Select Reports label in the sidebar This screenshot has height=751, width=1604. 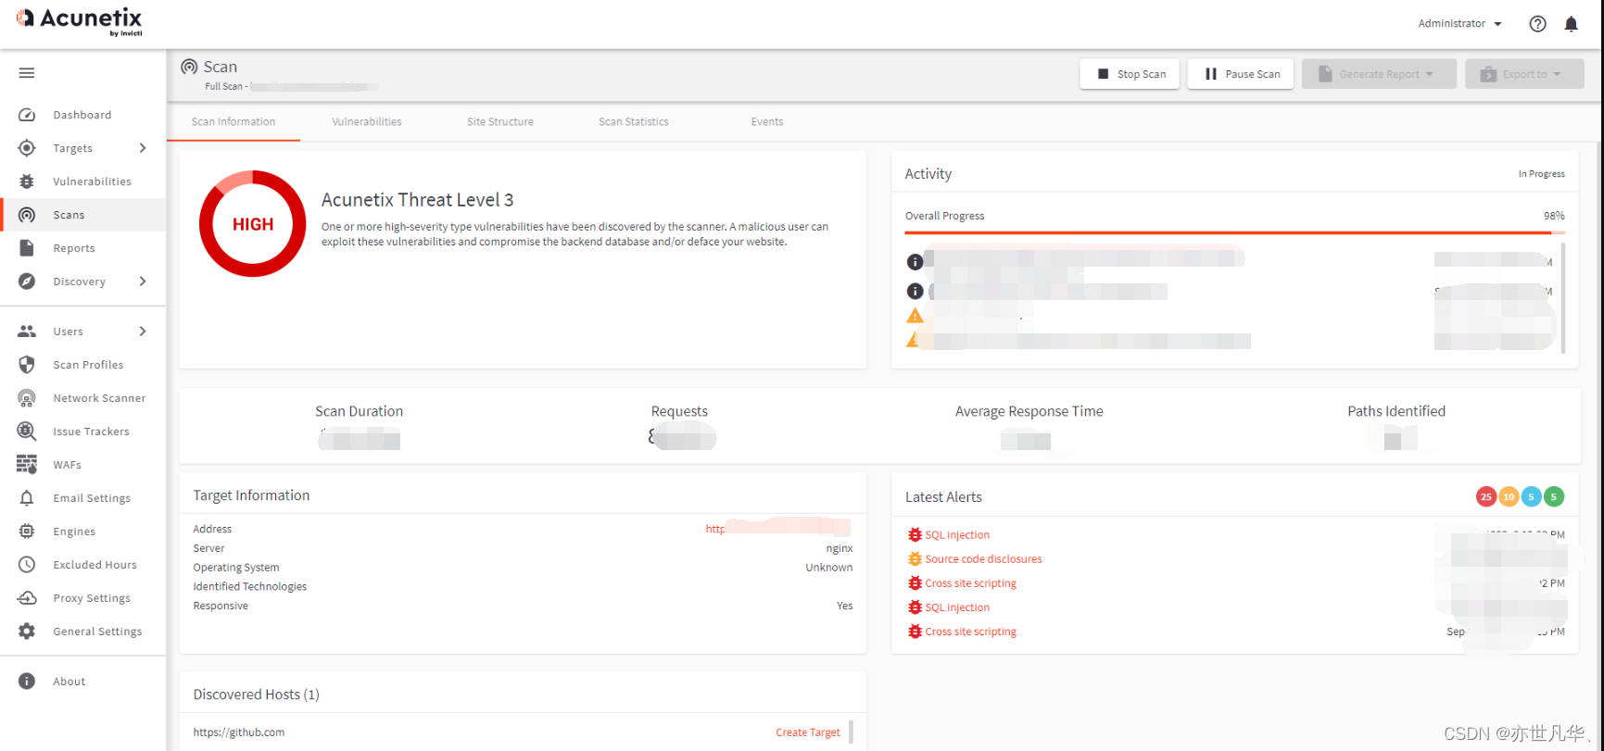pos(74,248)
